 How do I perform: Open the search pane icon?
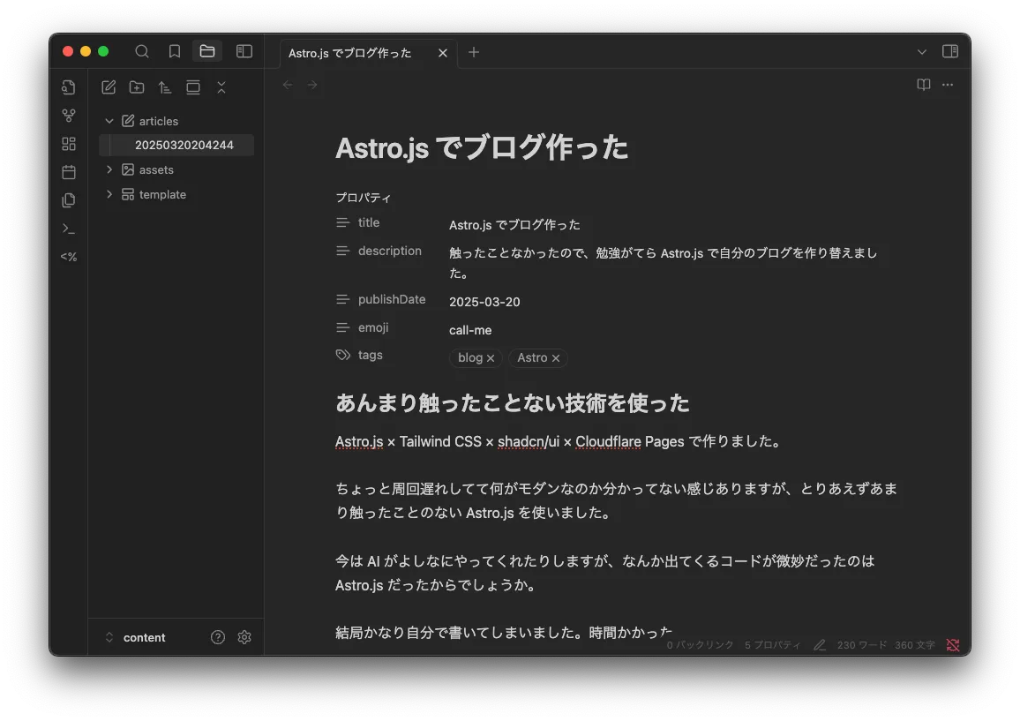tap(142, 52)
